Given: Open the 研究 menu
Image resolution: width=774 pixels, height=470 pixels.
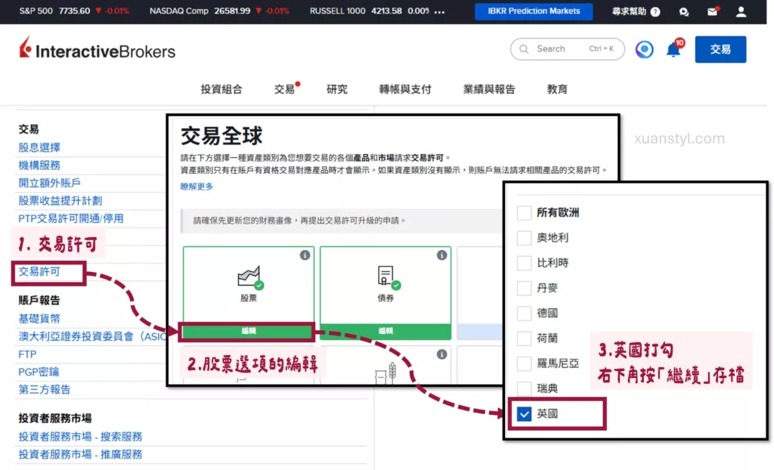Looking at the screenshot, I should tap(336, 89).
